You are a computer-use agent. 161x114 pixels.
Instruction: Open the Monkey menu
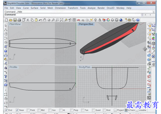[x=120, y=8]
